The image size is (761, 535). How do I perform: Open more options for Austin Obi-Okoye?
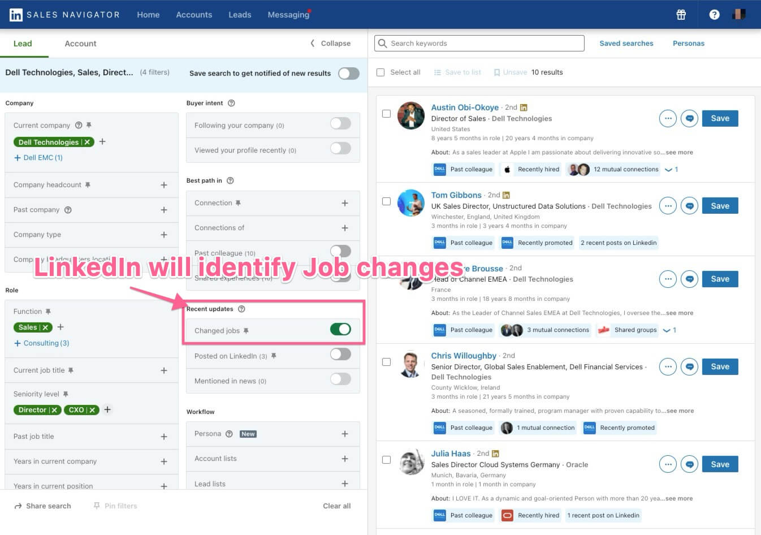(x=668, y=119)
